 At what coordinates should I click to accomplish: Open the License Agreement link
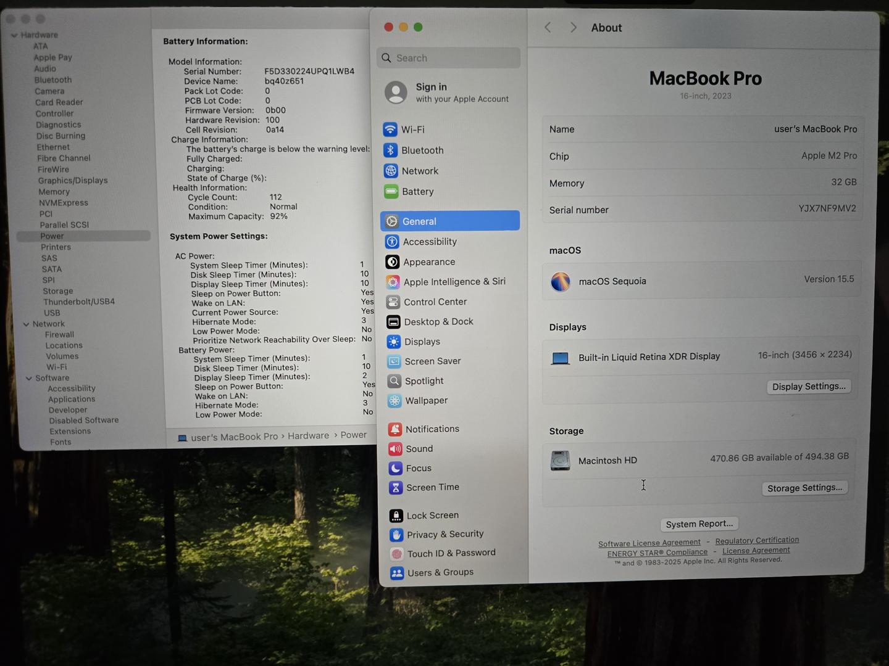[x=756, y=551]
